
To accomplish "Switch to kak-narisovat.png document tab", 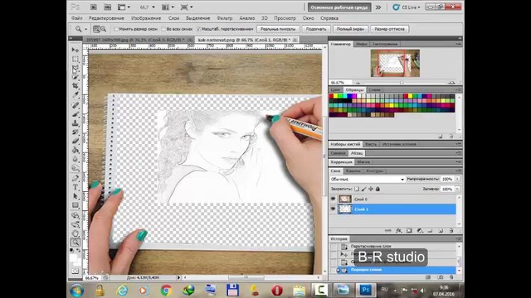I will pyautogui.click(x=247, y=40).
